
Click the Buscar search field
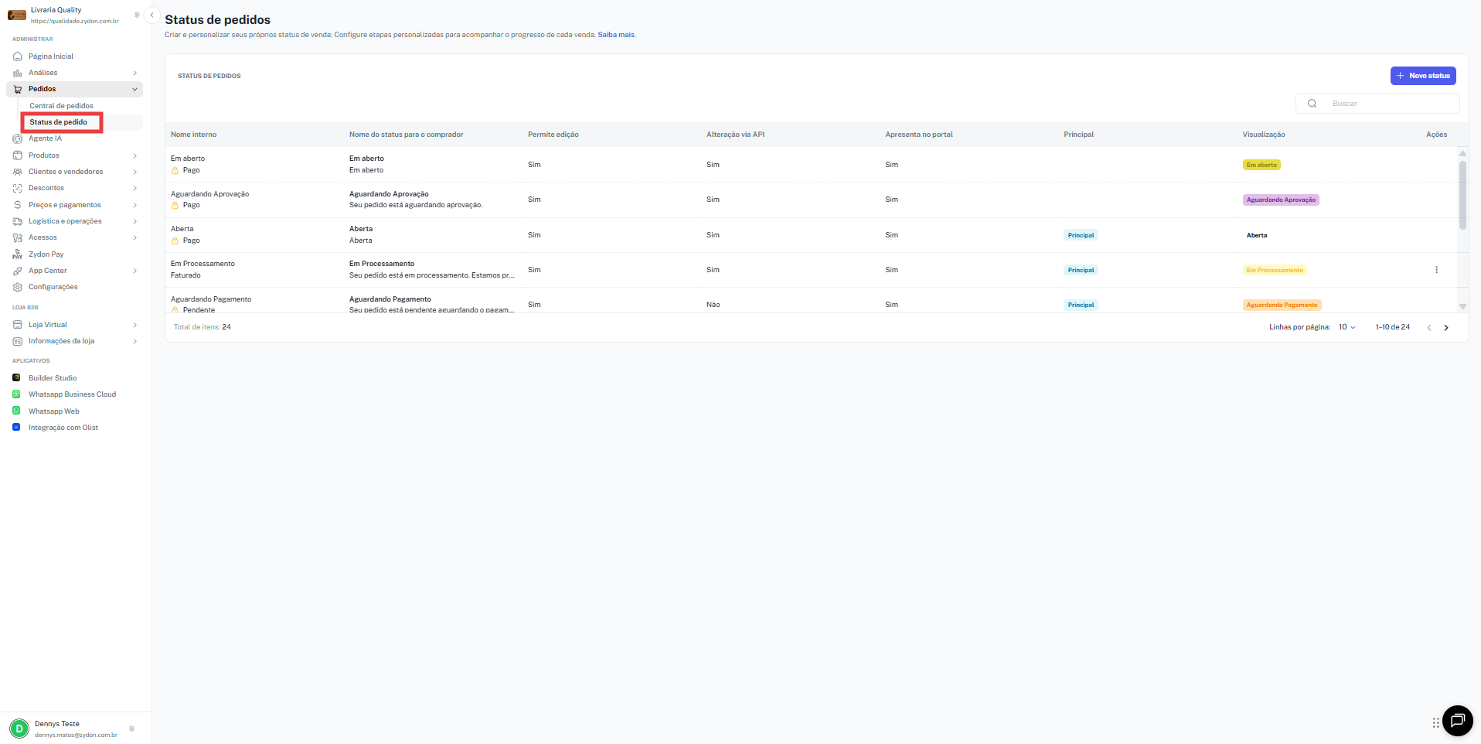(1377, 104)
